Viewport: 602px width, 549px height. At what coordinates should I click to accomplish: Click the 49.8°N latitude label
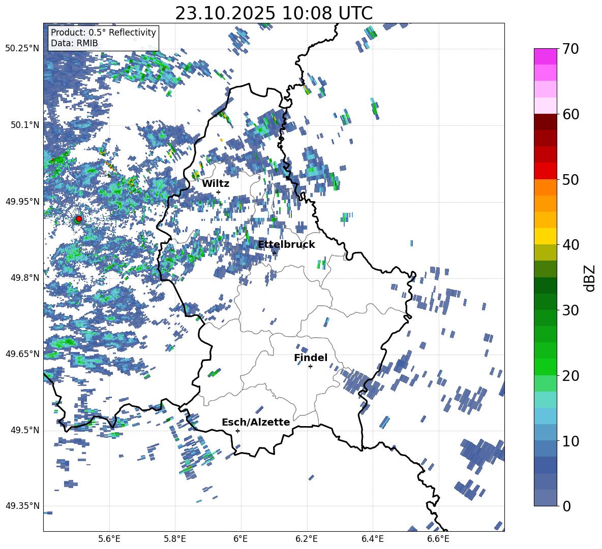click(x=25, y=278)
